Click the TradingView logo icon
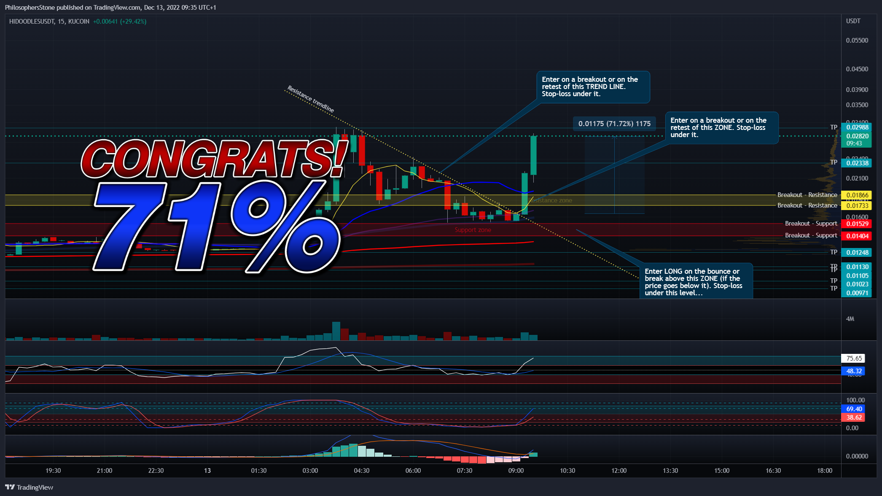 point(10,487)
